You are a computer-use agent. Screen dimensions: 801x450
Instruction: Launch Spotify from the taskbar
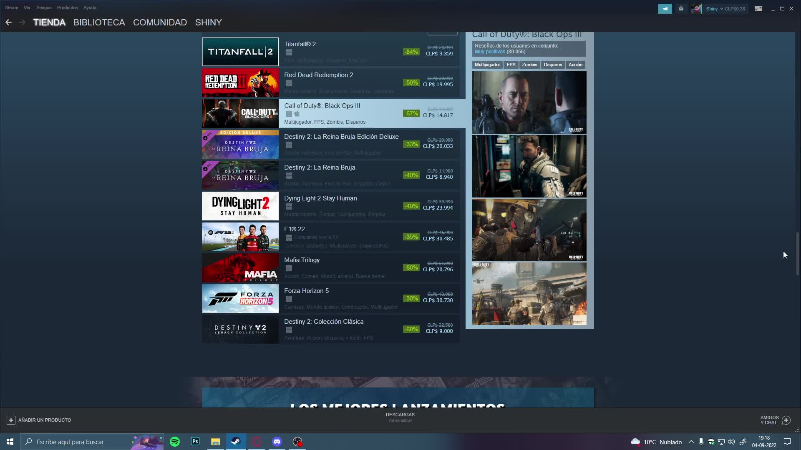point(175,442)
